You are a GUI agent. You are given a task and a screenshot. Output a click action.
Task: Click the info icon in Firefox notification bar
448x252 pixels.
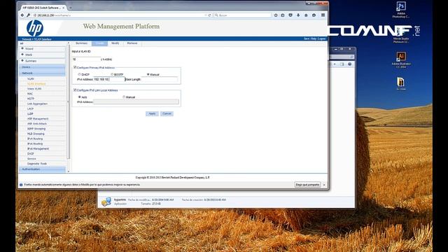tap(21, 185)
